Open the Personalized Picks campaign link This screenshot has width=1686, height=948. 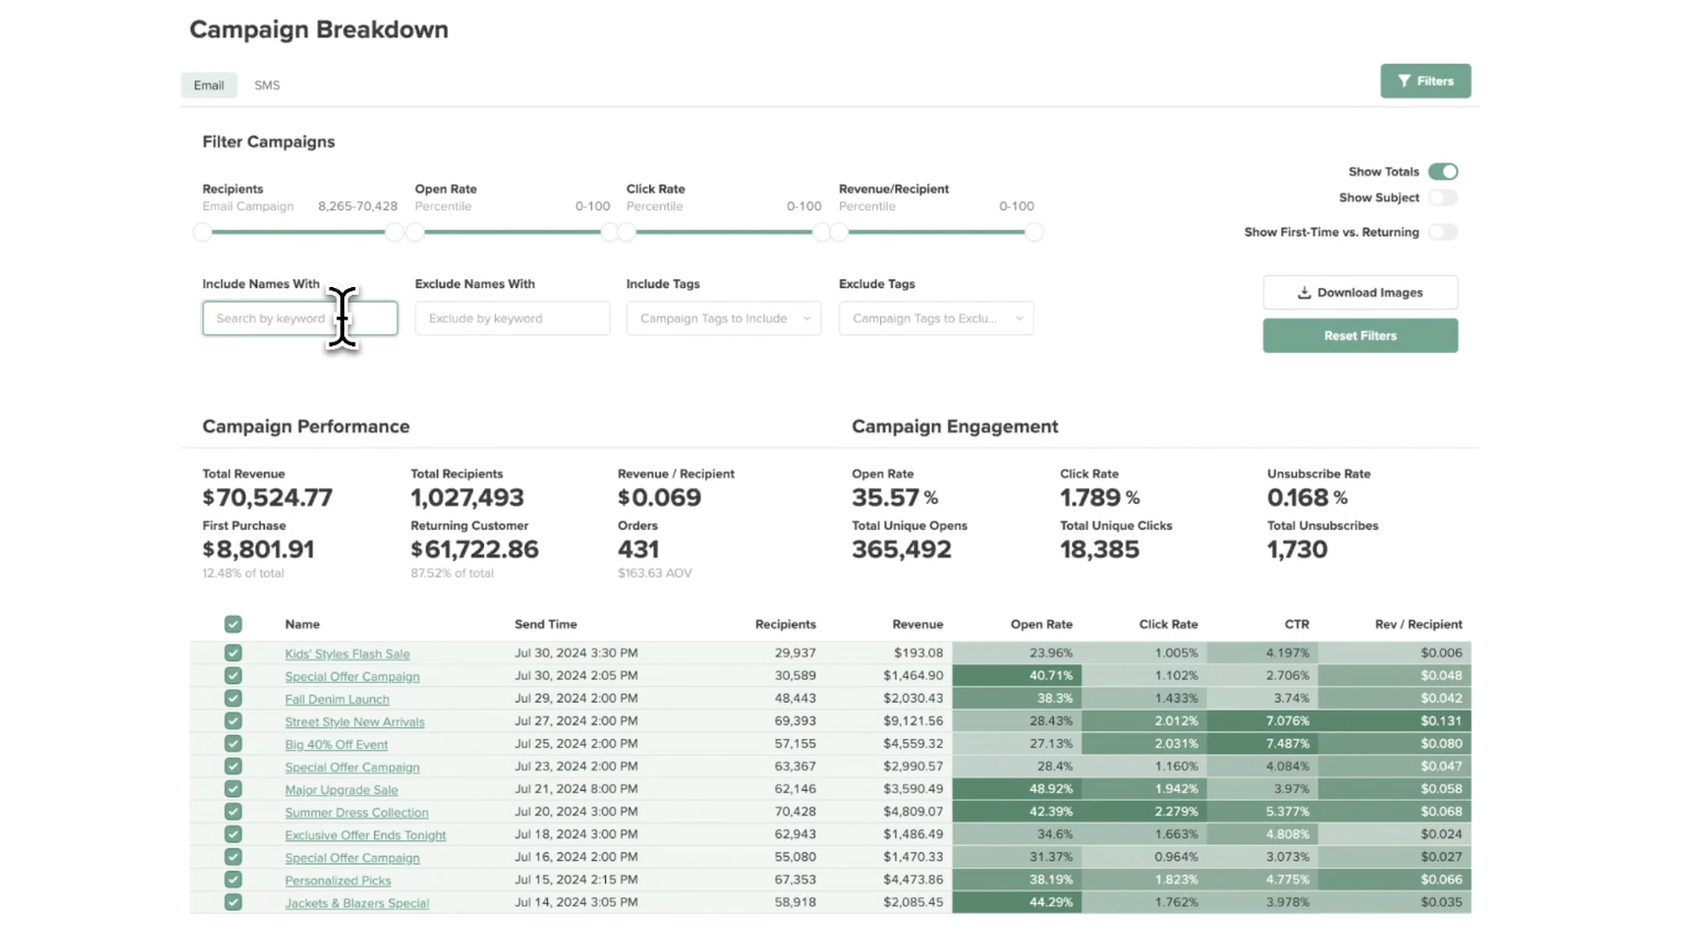pyautogui.click(x=337, y=880)
